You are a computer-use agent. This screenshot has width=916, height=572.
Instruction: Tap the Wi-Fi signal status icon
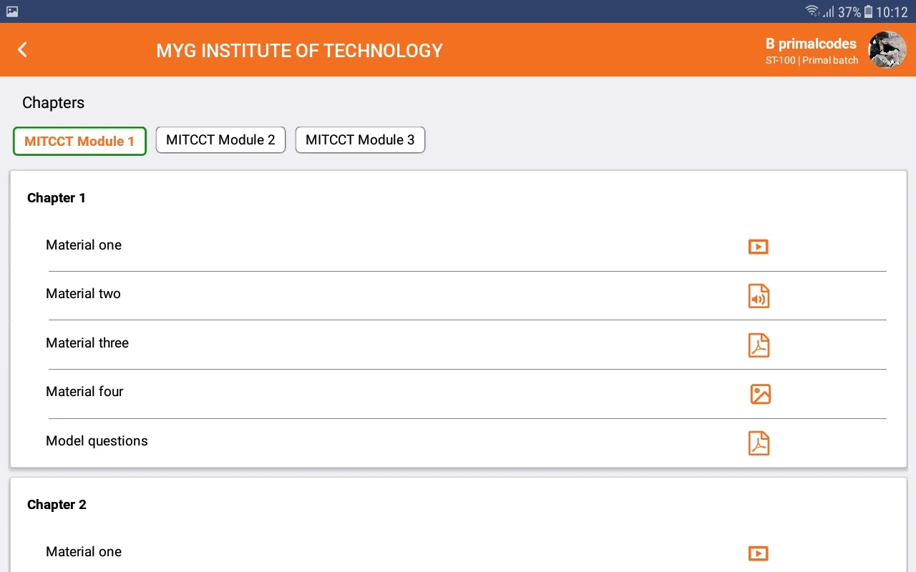(812, 11)
